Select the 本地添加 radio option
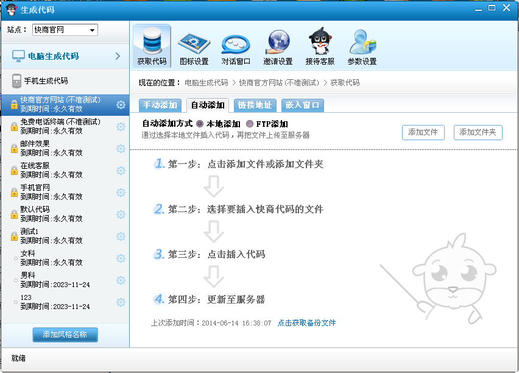The image size is (519, 373). point(200,124)
